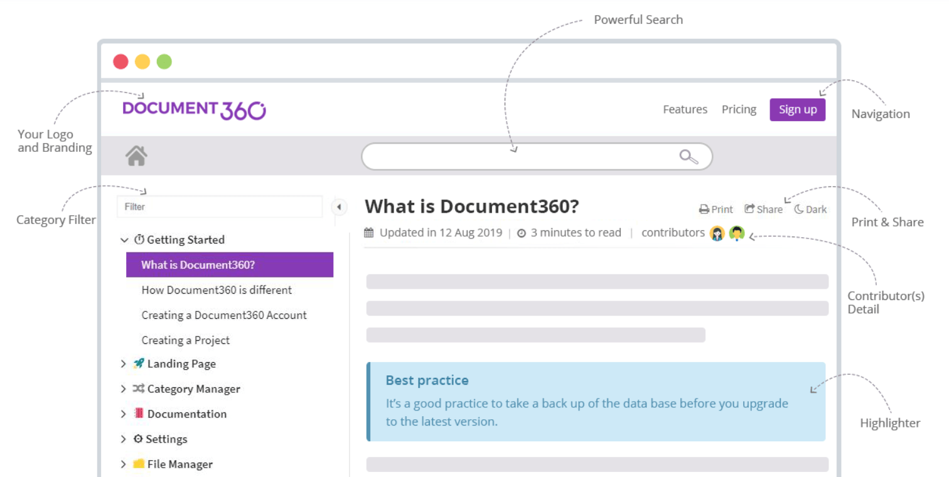Click the File Manager category label
This screenshot has height=477, width=949.
180,464
